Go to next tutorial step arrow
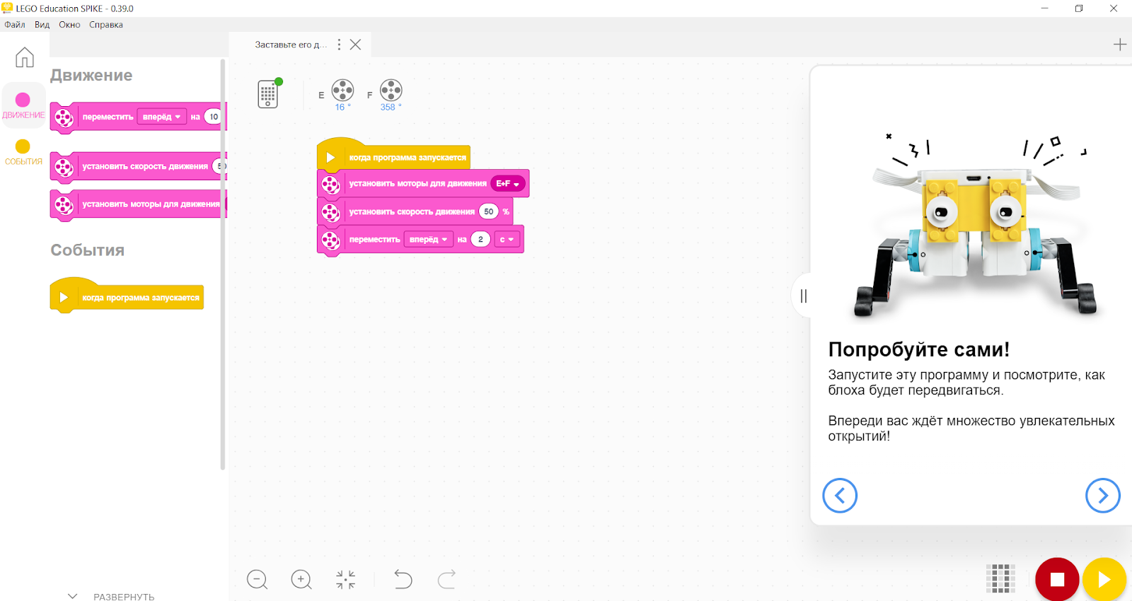 tap(1102, 496)
